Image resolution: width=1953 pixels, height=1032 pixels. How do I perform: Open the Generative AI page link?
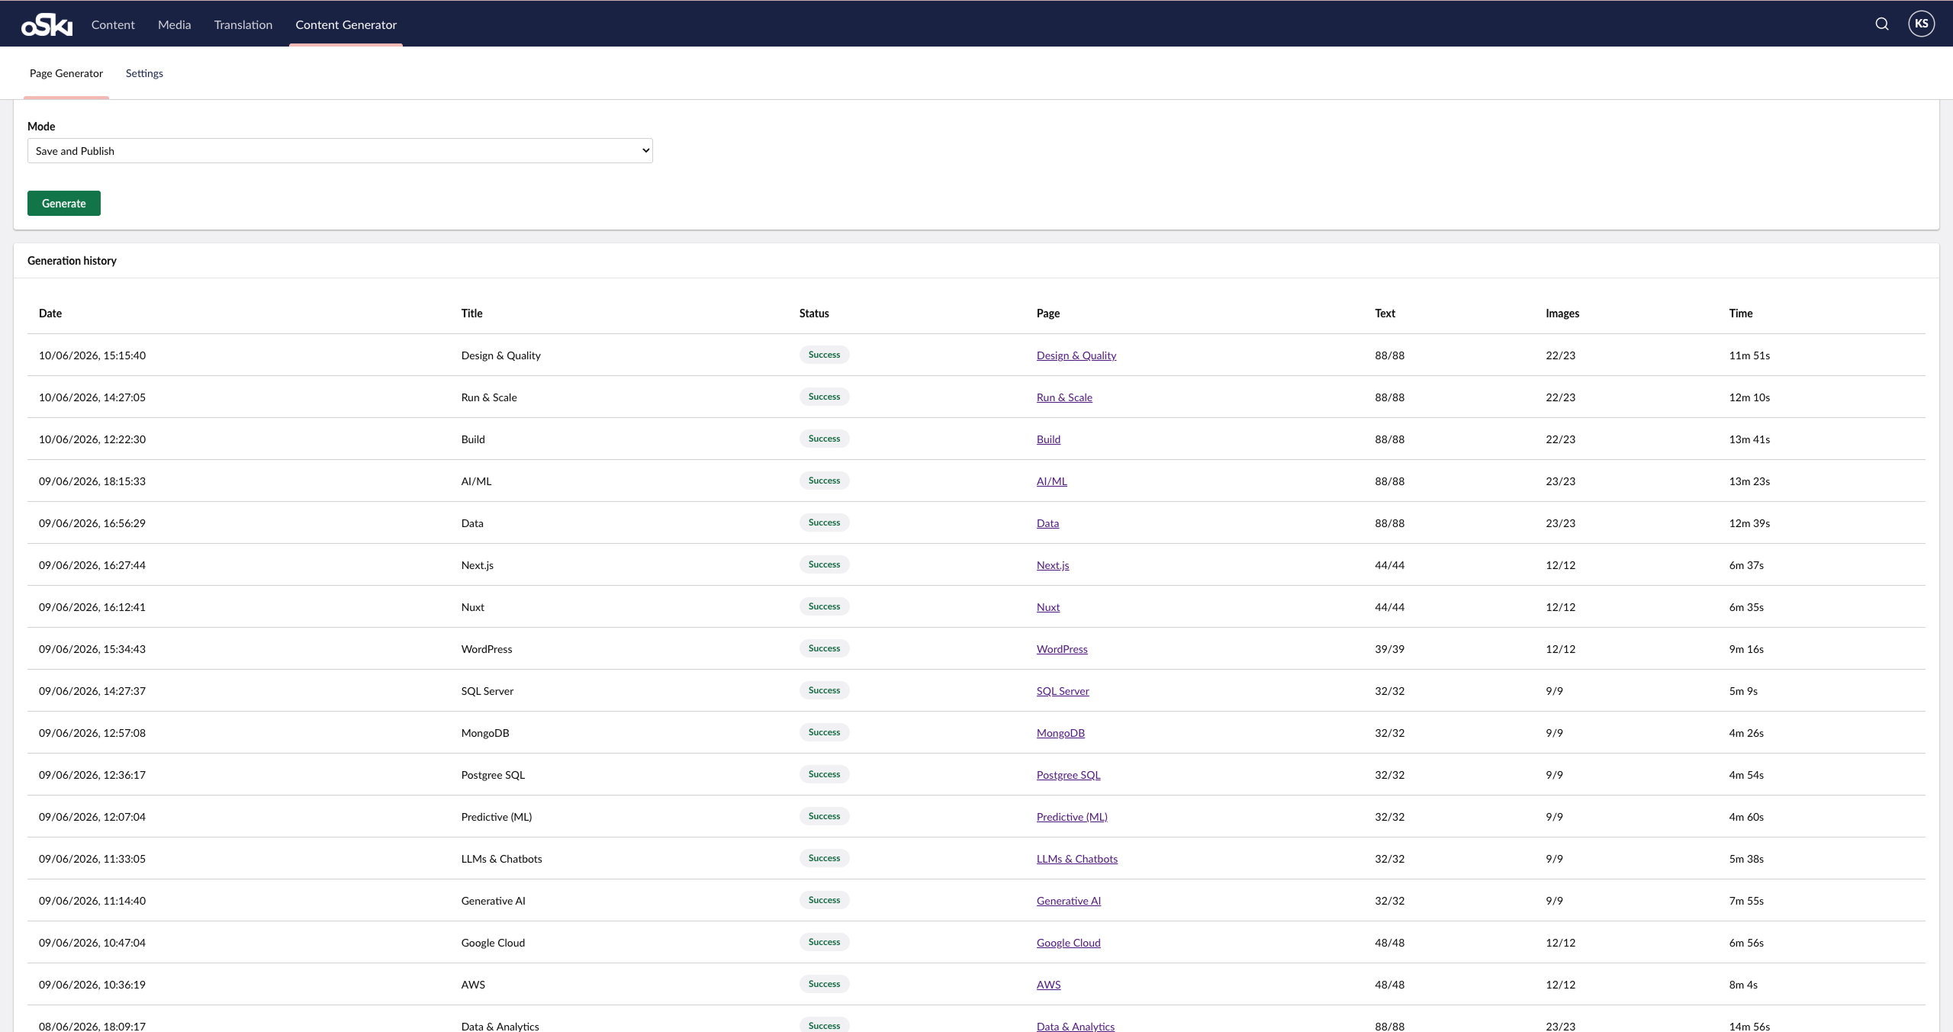(x=1069, y=901)
